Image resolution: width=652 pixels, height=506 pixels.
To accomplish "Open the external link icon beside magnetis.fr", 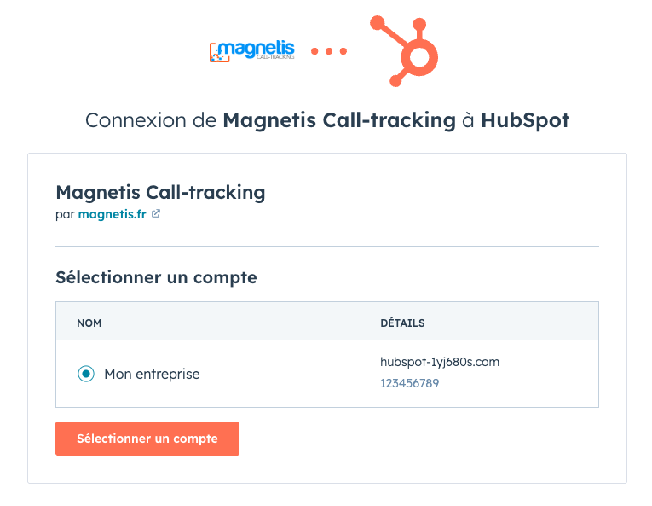I will (156, 213).
